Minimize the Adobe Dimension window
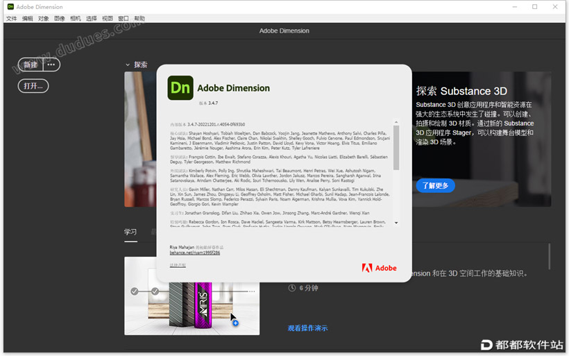Screen dimensions: 569x356 point(515,7)
